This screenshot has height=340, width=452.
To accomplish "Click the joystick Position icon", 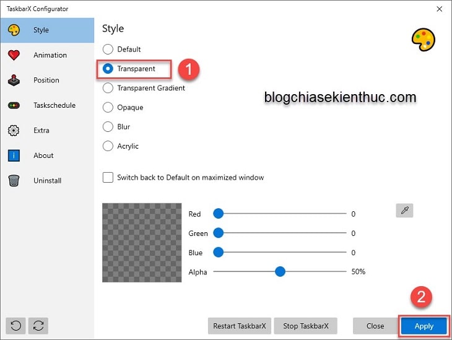I will [14, 81].
